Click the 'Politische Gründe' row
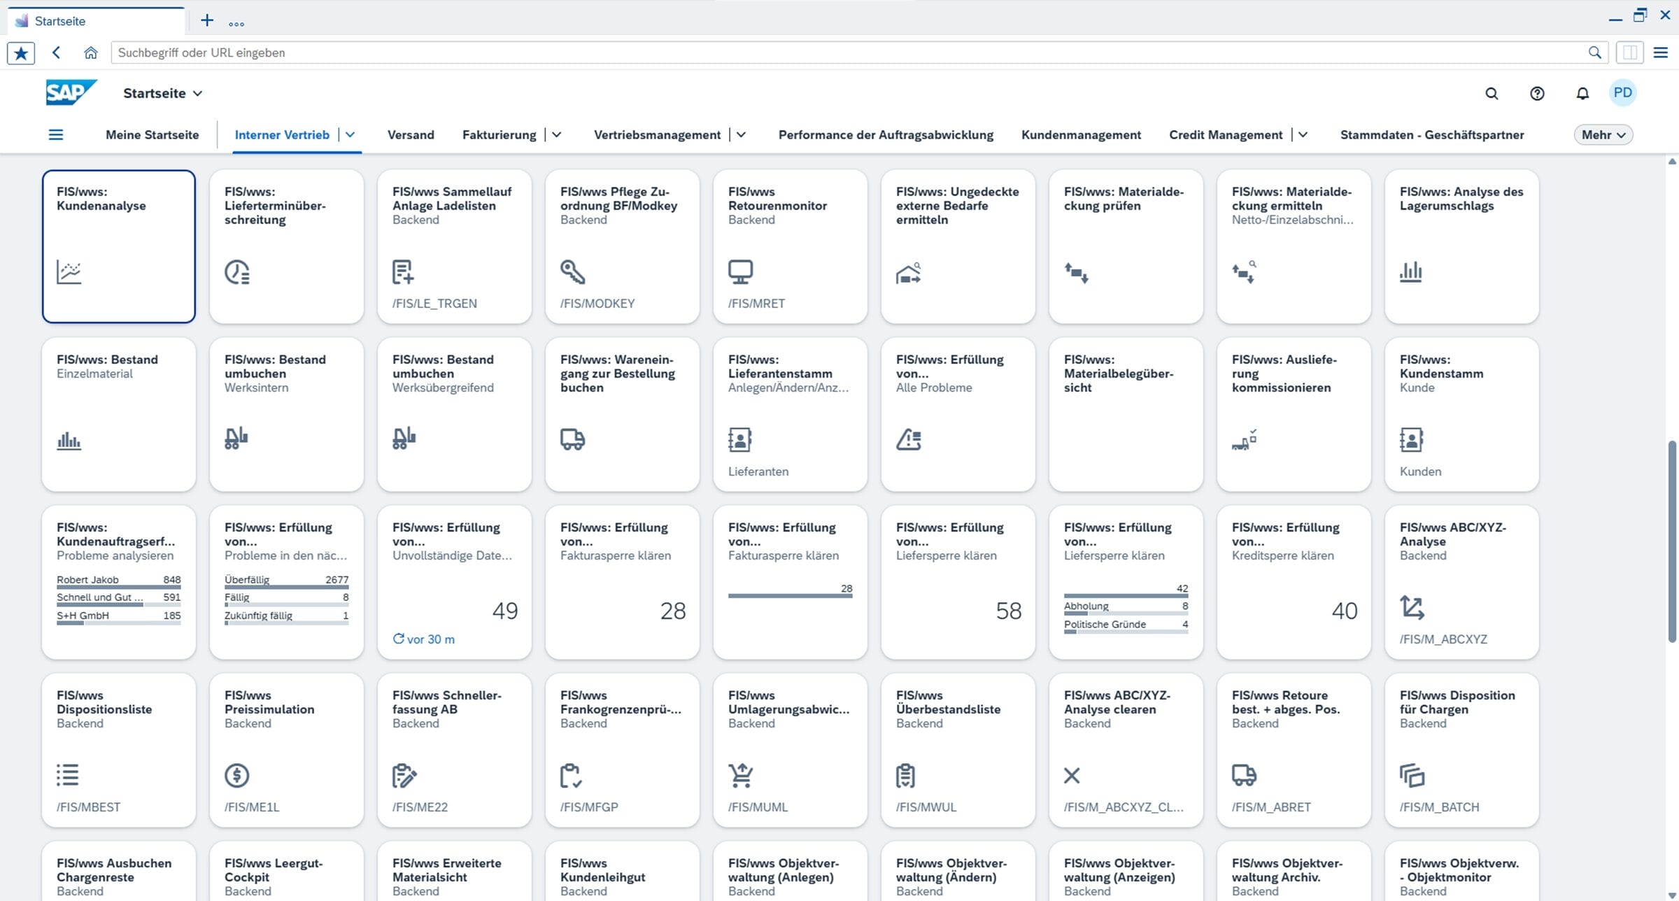This screenshot has height=901, width=1679. [1126, 625]
